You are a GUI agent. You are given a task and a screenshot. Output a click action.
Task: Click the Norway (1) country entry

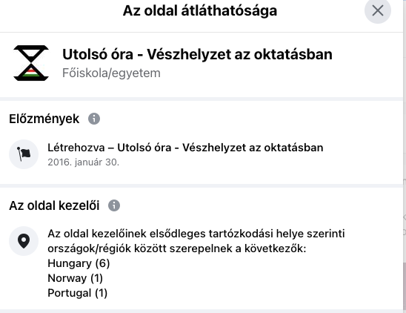pyautogui.click(x=76, y=278)
